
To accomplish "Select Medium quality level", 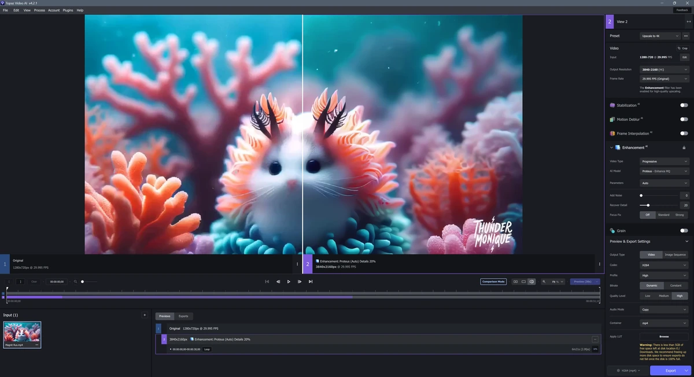I will pos(663,296).
